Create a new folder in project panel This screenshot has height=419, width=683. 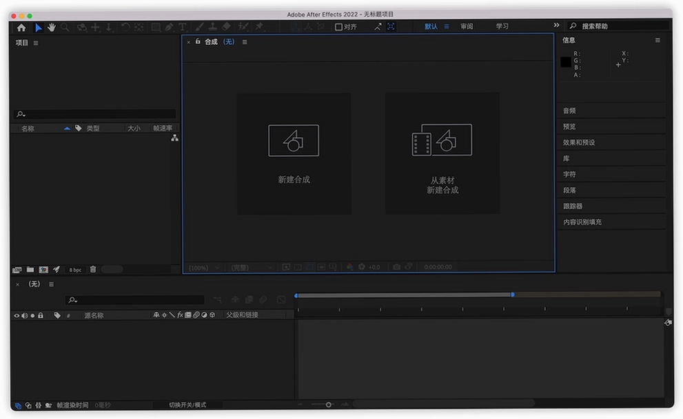point(30,270)
